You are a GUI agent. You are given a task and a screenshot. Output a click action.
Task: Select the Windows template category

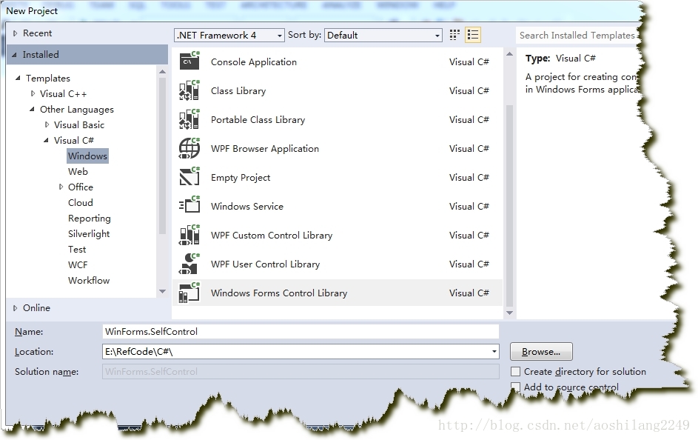(87, 156)
